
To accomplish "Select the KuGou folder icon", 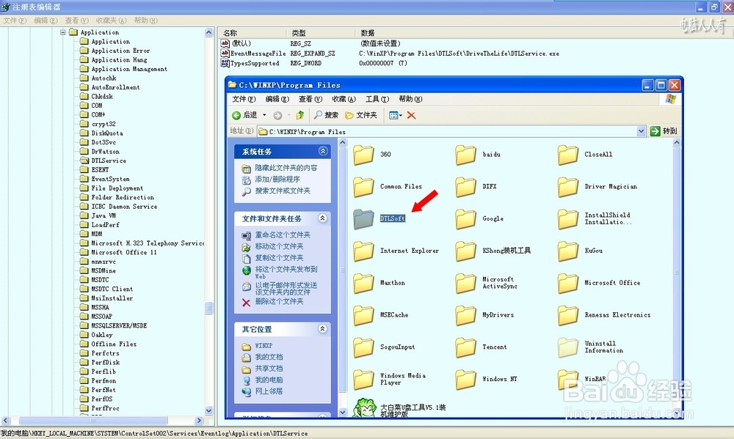I will (568, 251).
